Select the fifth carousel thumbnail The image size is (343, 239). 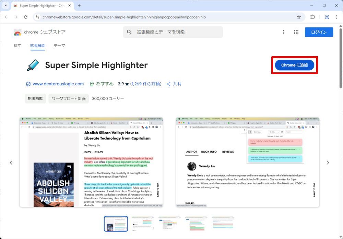click(x=223, y=224)
